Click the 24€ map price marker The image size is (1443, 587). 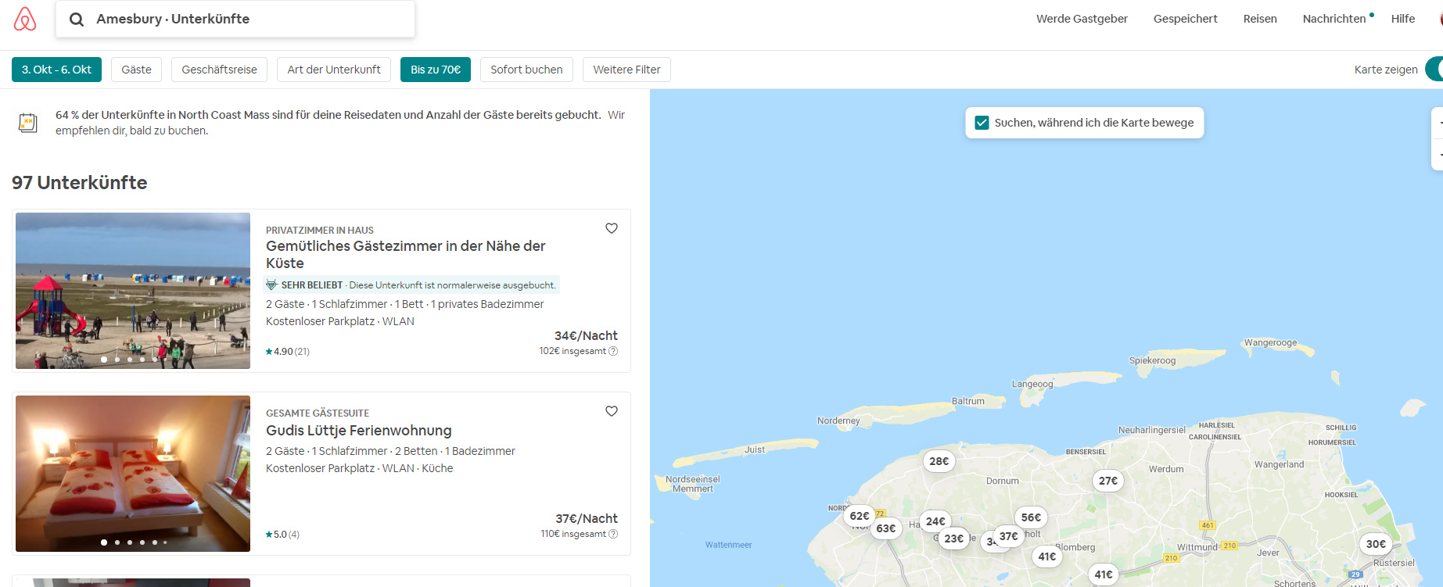click(x=936, y=521)
